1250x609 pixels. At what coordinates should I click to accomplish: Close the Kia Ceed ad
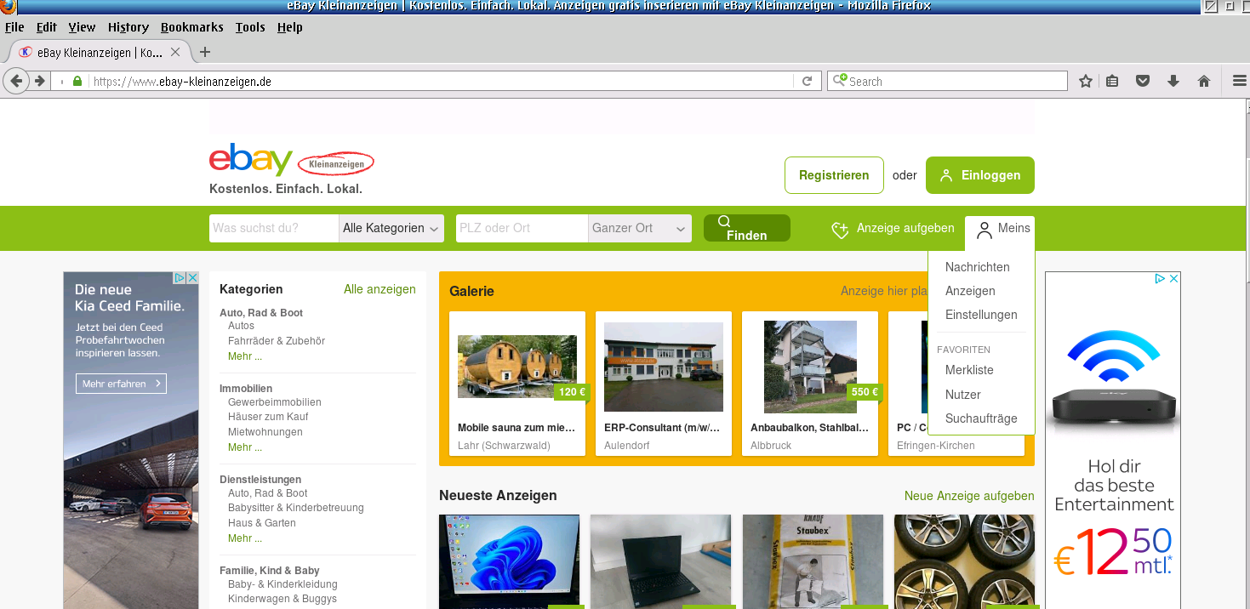[192, 278]
